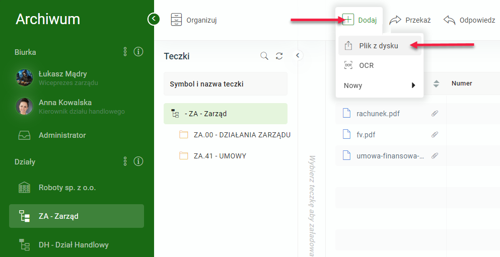The height and width of the screenshot is (257, 500).
Task: Show Biurka info icon
Action: 138,52
